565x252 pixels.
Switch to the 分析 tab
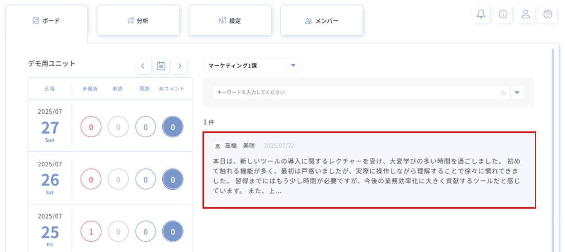tap(138, 21)
